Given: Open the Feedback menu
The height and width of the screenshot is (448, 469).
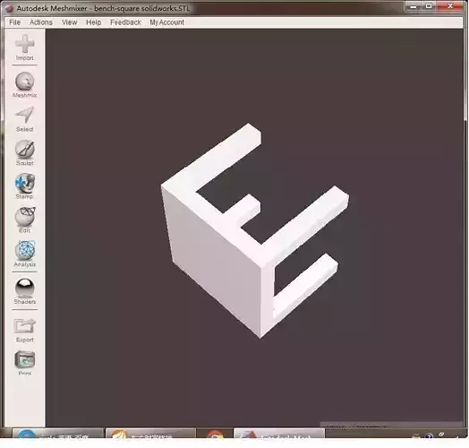Looking at the screenshot, I should coord(125,22).
